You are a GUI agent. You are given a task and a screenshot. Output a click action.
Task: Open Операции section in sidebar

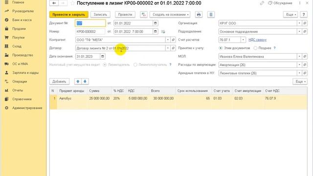click(x=20, y=82)
